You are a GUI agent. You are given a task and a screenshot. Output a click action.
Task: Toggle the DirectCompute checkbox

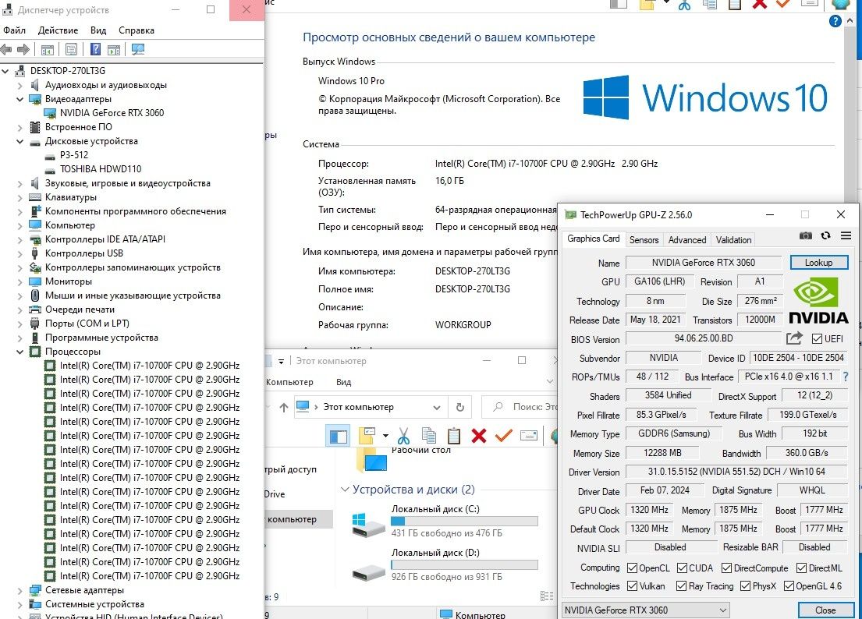[x=727, y=568]
